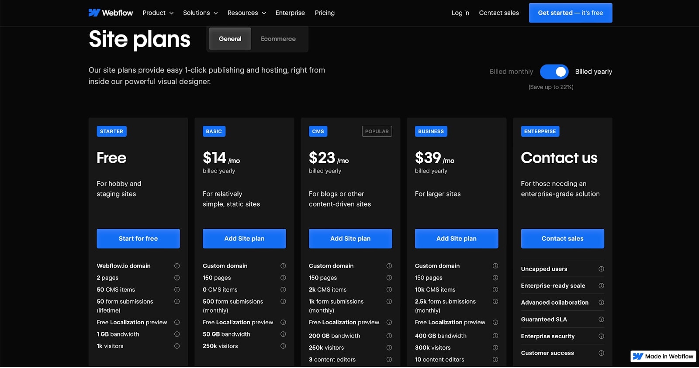Viewport: 699px width, 368px height.
Task: Switch to the General tab
Action: pyautogui.click(x=230, y=39)
